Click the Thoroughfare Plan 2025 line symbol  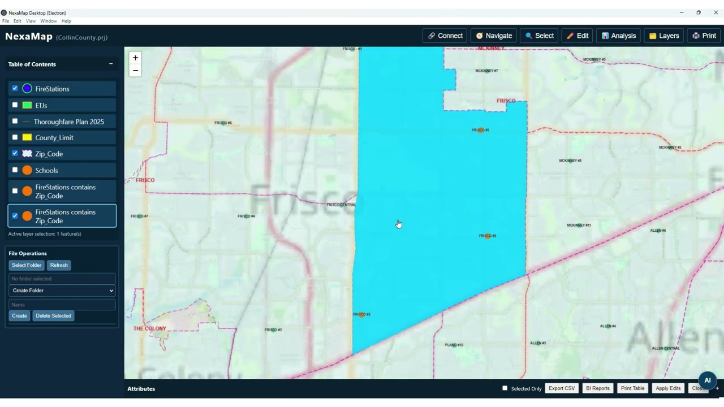[26, 122]
